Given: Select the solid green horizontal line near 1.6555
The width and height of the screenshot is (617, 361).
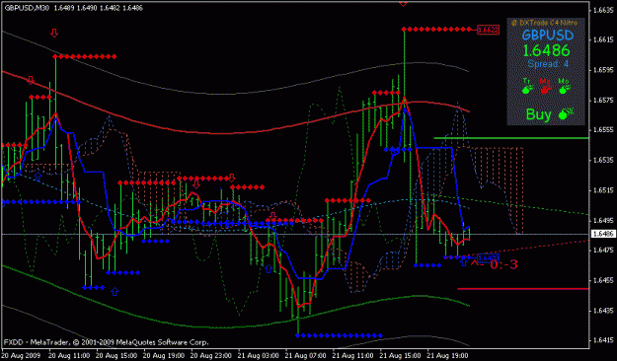Looking at the screenshot, I should tap(511, 138).
